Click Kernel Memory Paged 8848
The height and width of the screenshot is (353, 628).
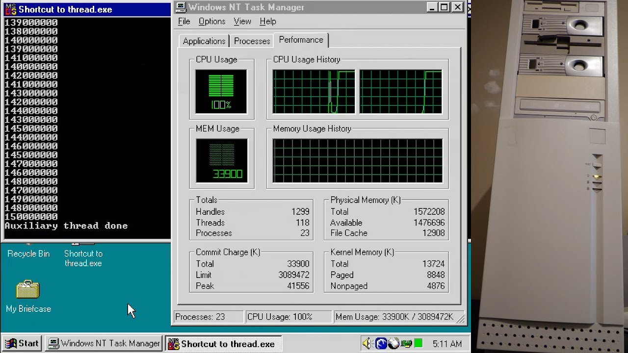tap(436, 275)
